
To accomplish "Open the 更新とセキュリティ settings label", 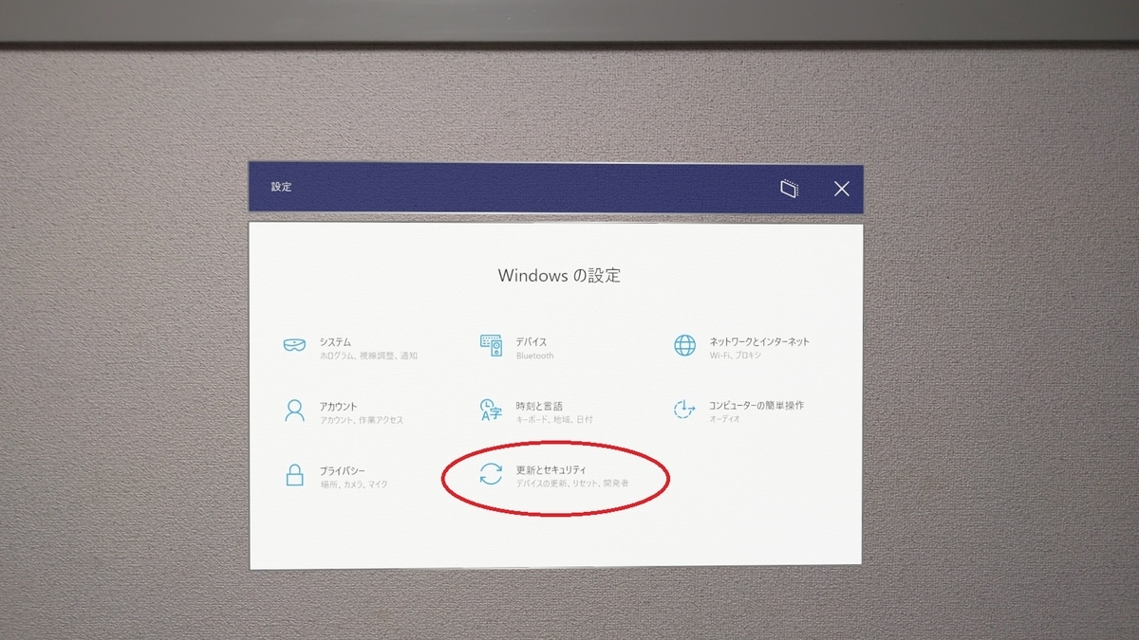I will [551, 469].
